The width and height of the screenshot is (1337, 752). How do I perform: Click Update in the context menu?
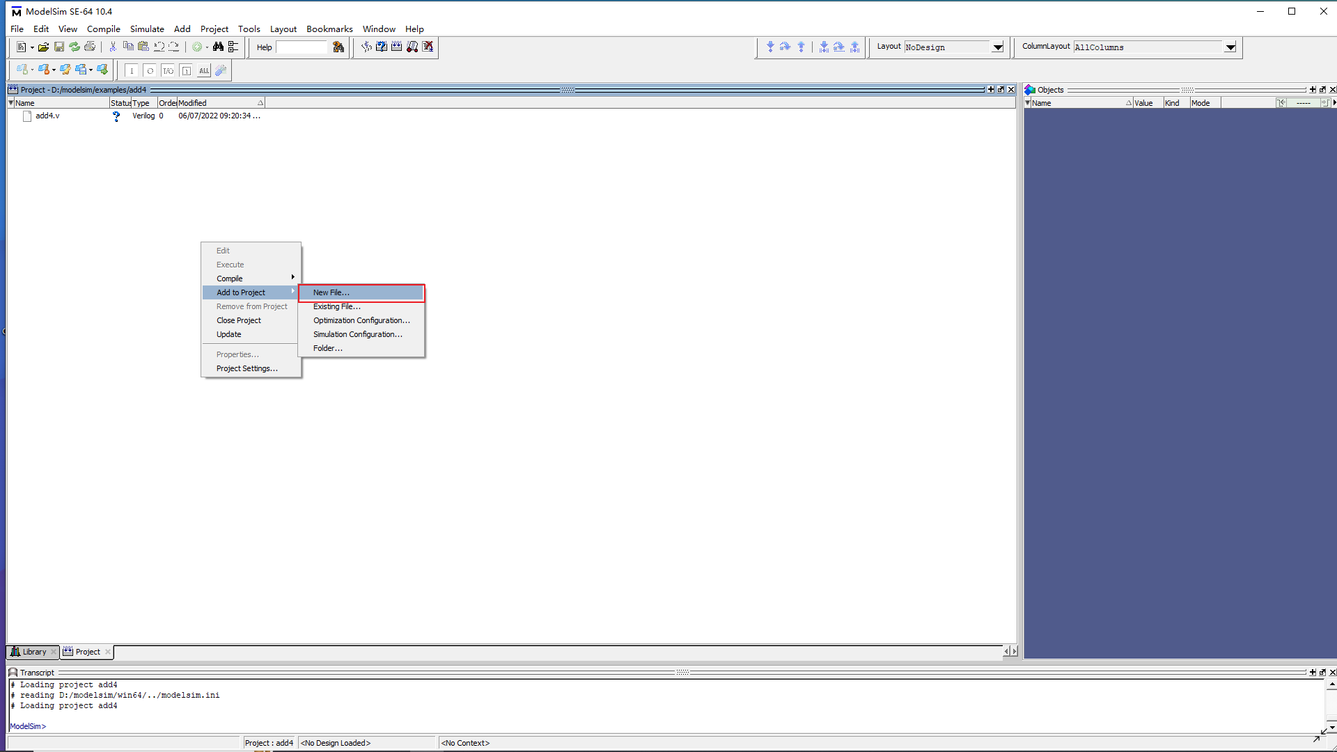(x=251, y=334)
